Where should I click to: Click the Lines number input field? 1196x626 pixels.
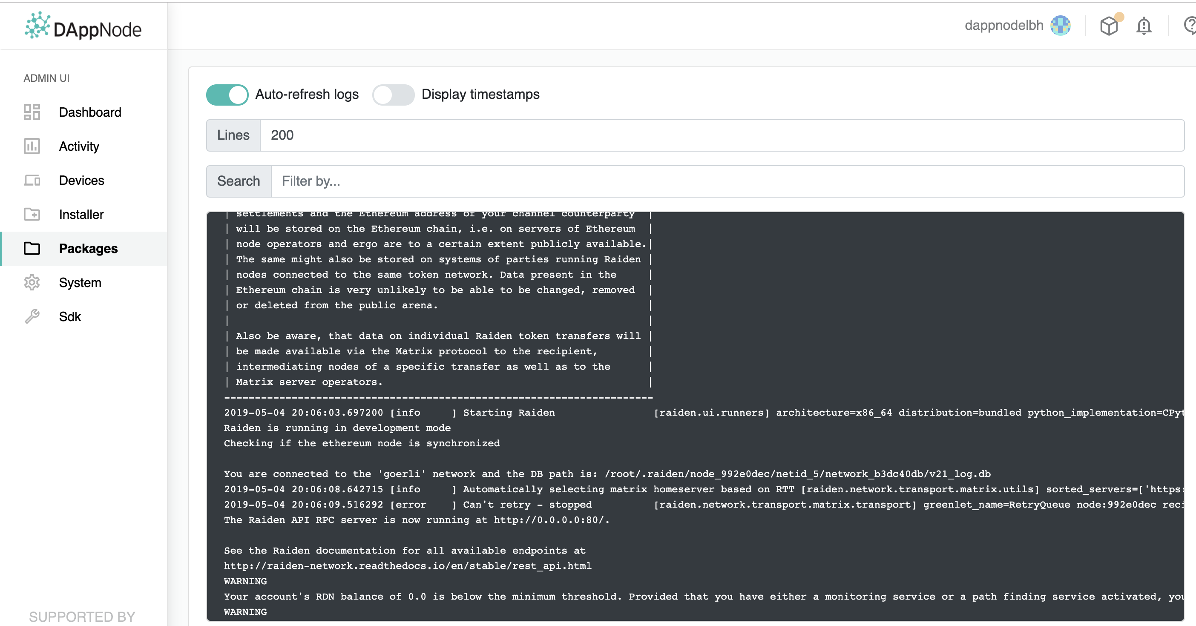tap(722, 135)
